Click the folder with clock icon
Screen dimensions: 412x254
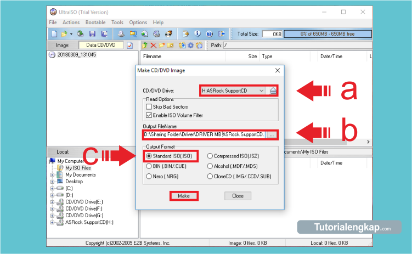199,45
